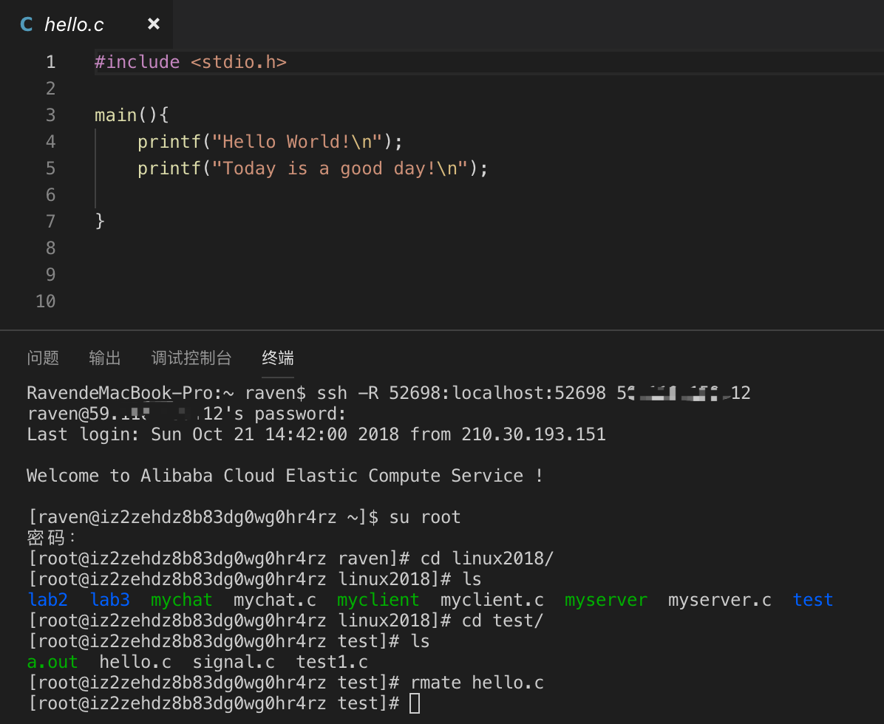Click the ssh -R 52698 command line
Screen dimensions: 884x724
pyautogui.click(x=534, y=393)
